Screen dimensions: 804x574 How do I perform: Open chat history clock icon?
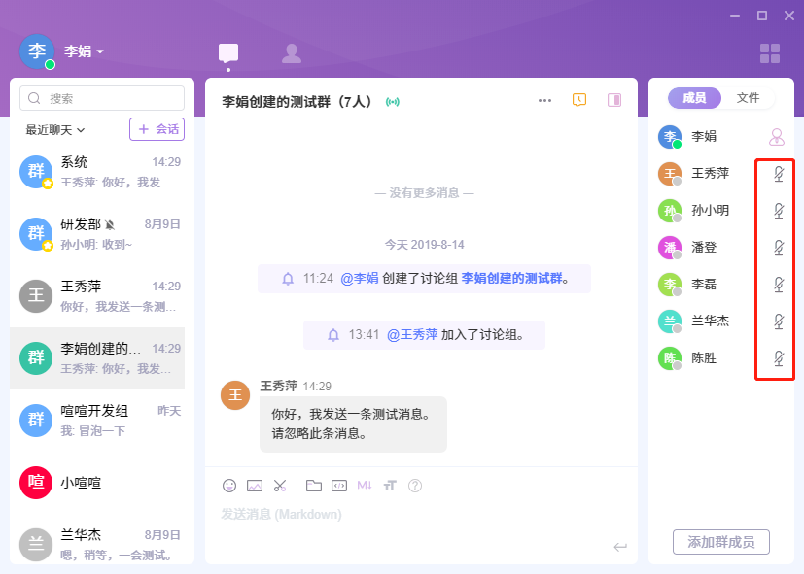579,100
